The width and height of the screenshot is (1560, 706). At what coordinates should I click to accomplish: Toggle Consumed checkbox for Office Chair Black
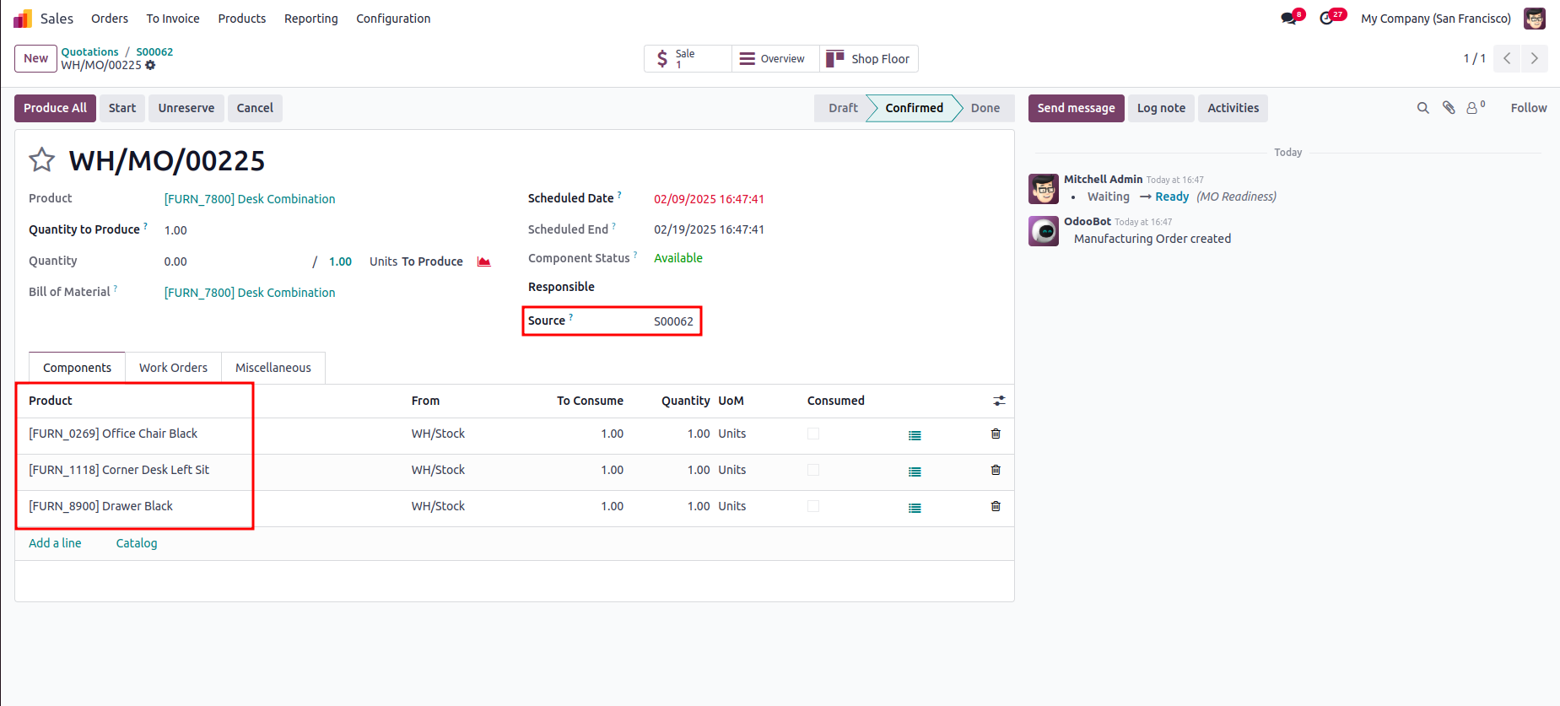(813, 434)
